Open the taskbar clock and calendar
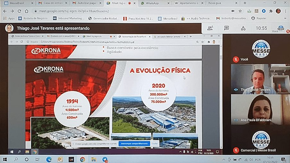Screen dimensions: 290x163 (x=270, y=159)
